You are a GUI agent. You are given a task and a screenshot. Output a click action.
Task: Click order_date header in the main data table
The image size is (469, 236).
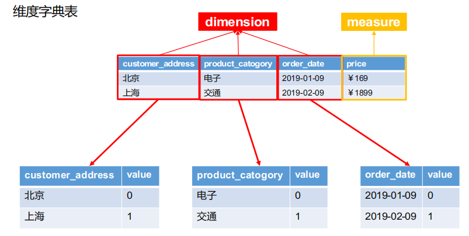point(310,64)
